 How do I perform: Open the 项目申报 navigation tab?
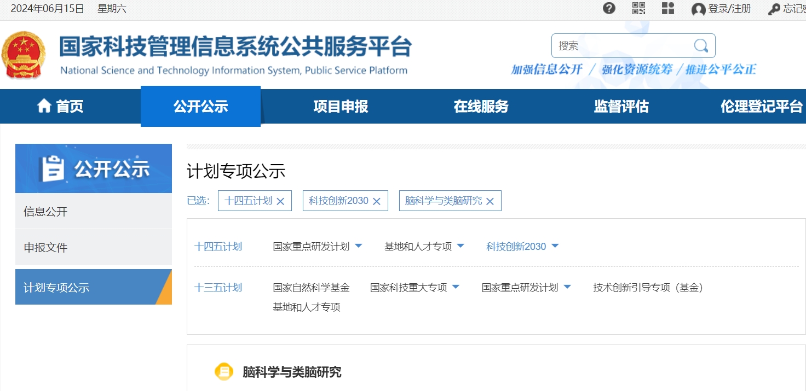tap(341, 106)
